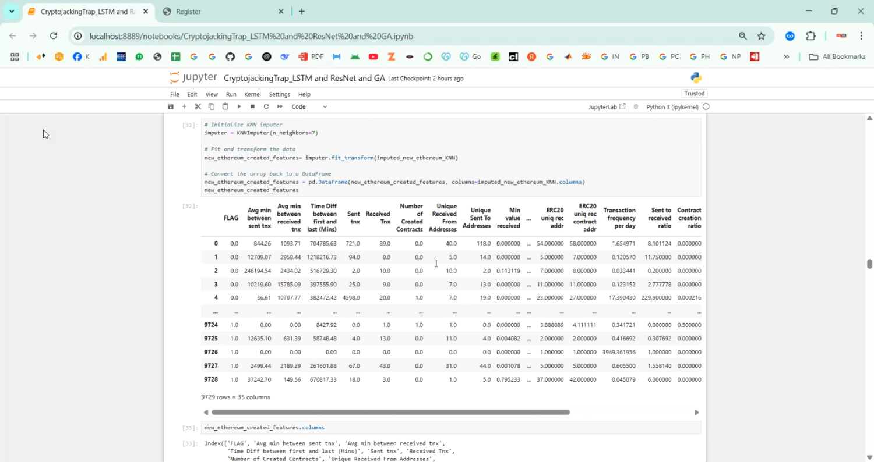The height and width of the screenshot is (462, 874).
Task: Restart the kernel
Action: tap(266, 106)
